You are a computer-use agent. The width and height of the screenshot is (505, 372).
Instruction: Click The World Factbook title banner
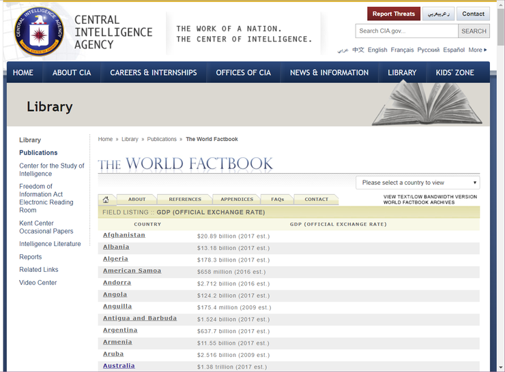coord(185,164)
